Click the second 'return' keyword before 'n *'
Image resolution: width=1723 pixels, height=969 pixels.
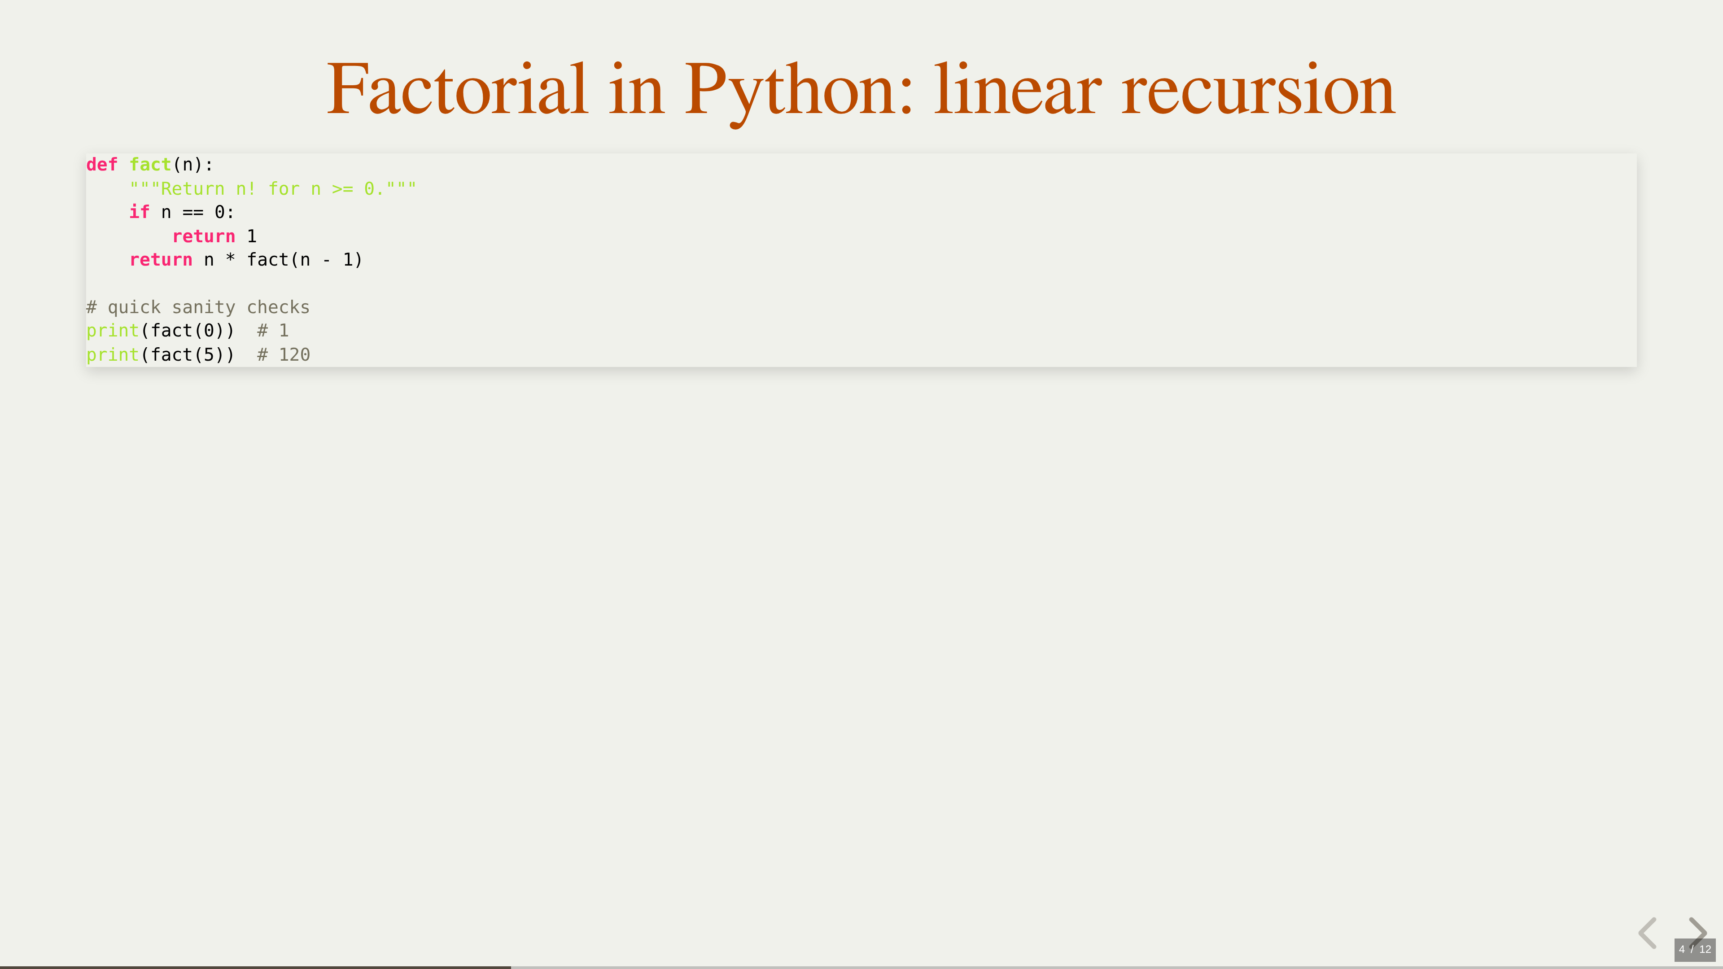(161, 260)
